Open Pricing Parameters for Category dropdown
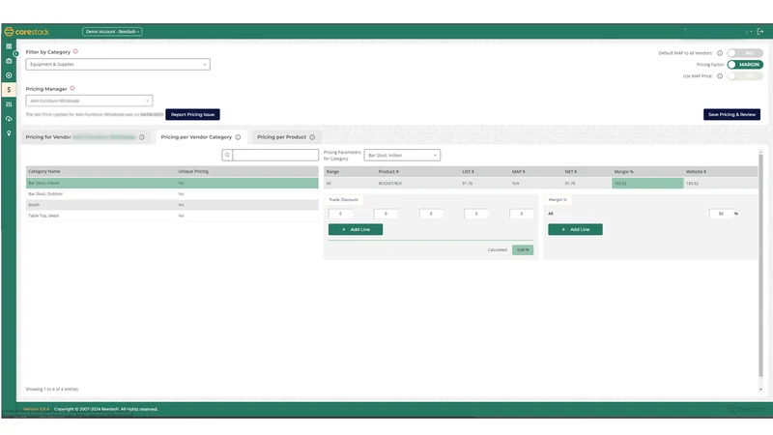This screenshot has width=773, height=435. tap(402, 155)
